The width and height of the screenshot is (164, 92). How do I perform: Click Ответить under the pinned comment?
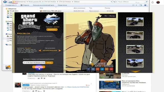pyautogui.click(x=26, y=91)
